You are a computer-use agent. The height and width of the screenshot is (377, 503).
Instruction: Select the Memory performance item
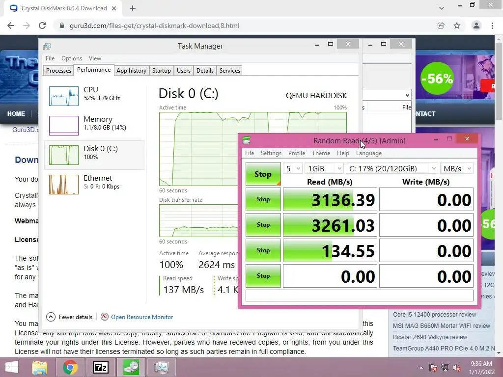(x=94, y=125)
